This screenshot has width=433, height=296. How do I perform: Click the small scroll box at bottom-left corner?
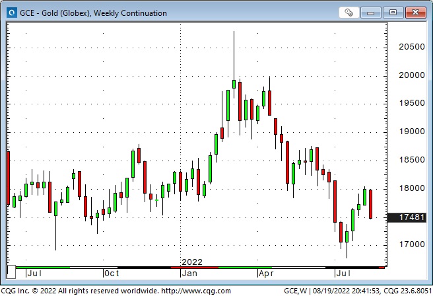11,272
